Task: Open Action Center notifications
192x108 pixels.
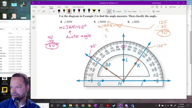Action: [x=188, y=105]
